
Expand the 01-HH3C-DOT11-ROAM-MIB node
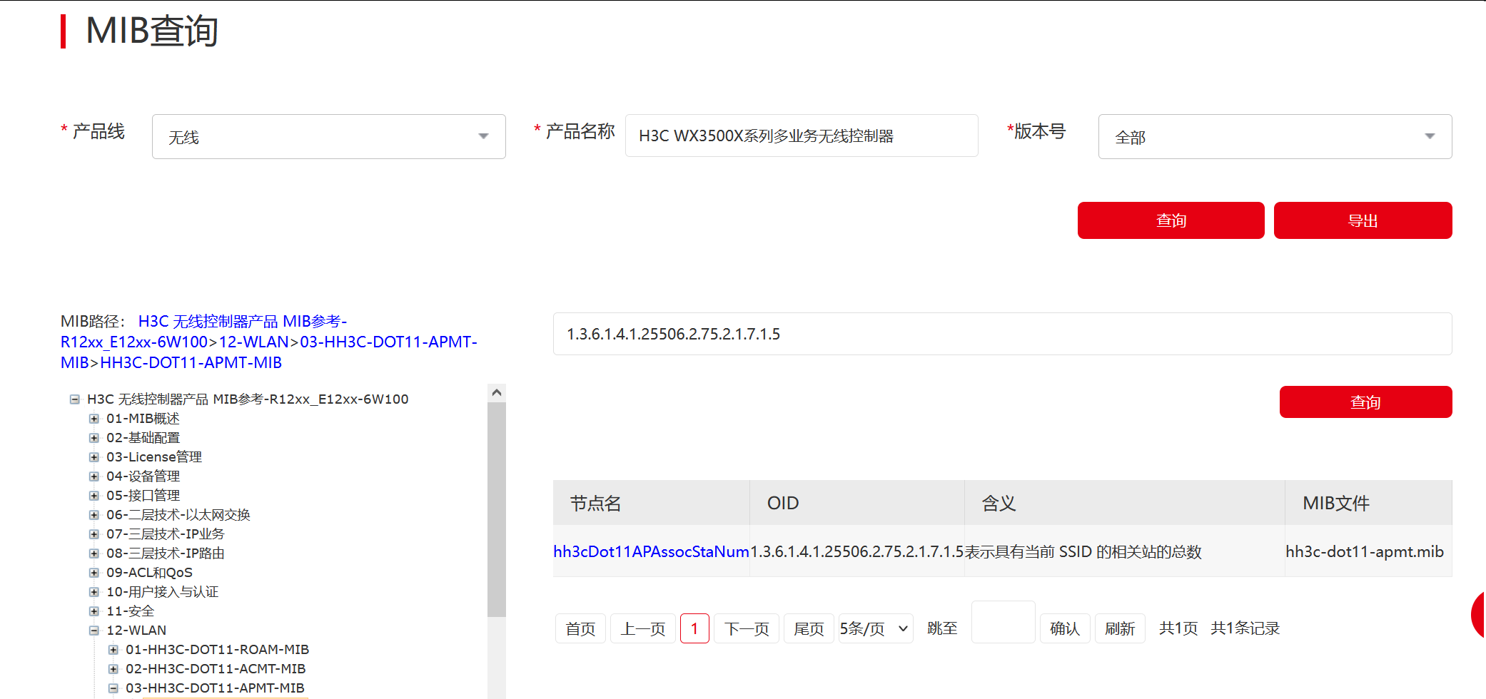point(113,650)
